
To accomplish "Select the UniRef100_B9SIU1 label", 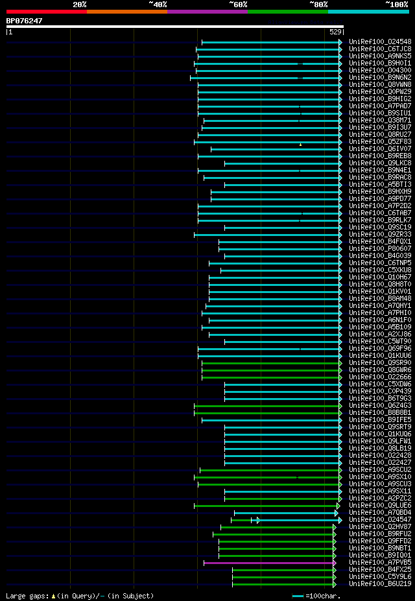I will pos(380,113).
